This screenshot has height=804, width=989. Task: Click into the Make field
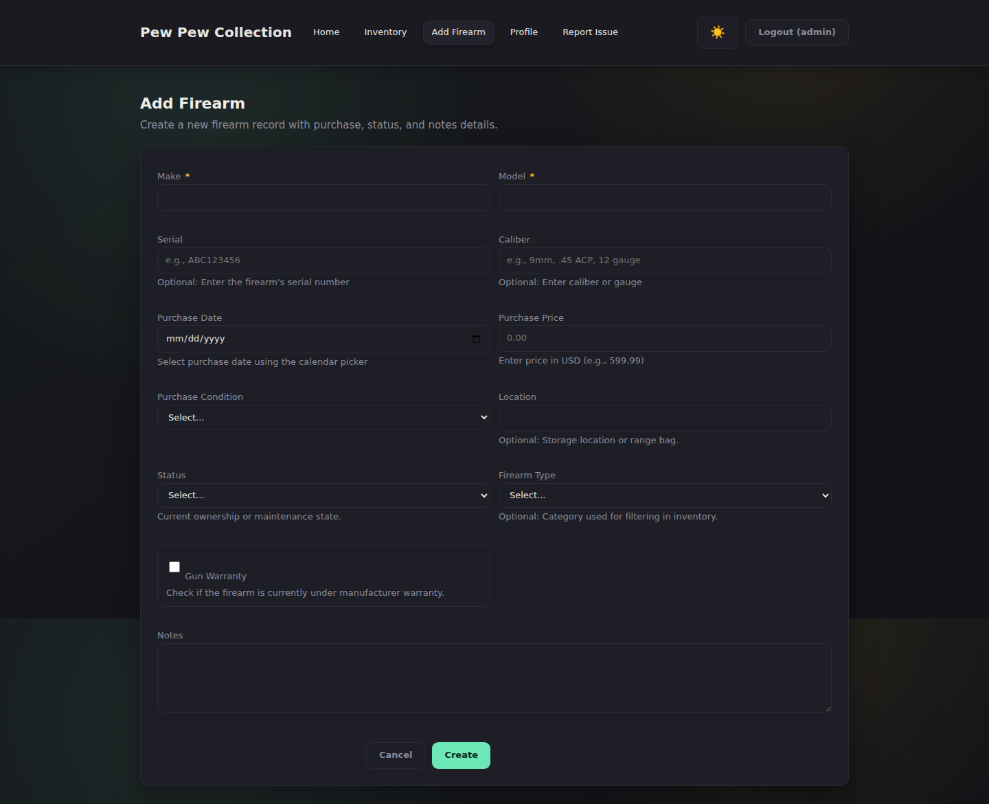[323, 197]
